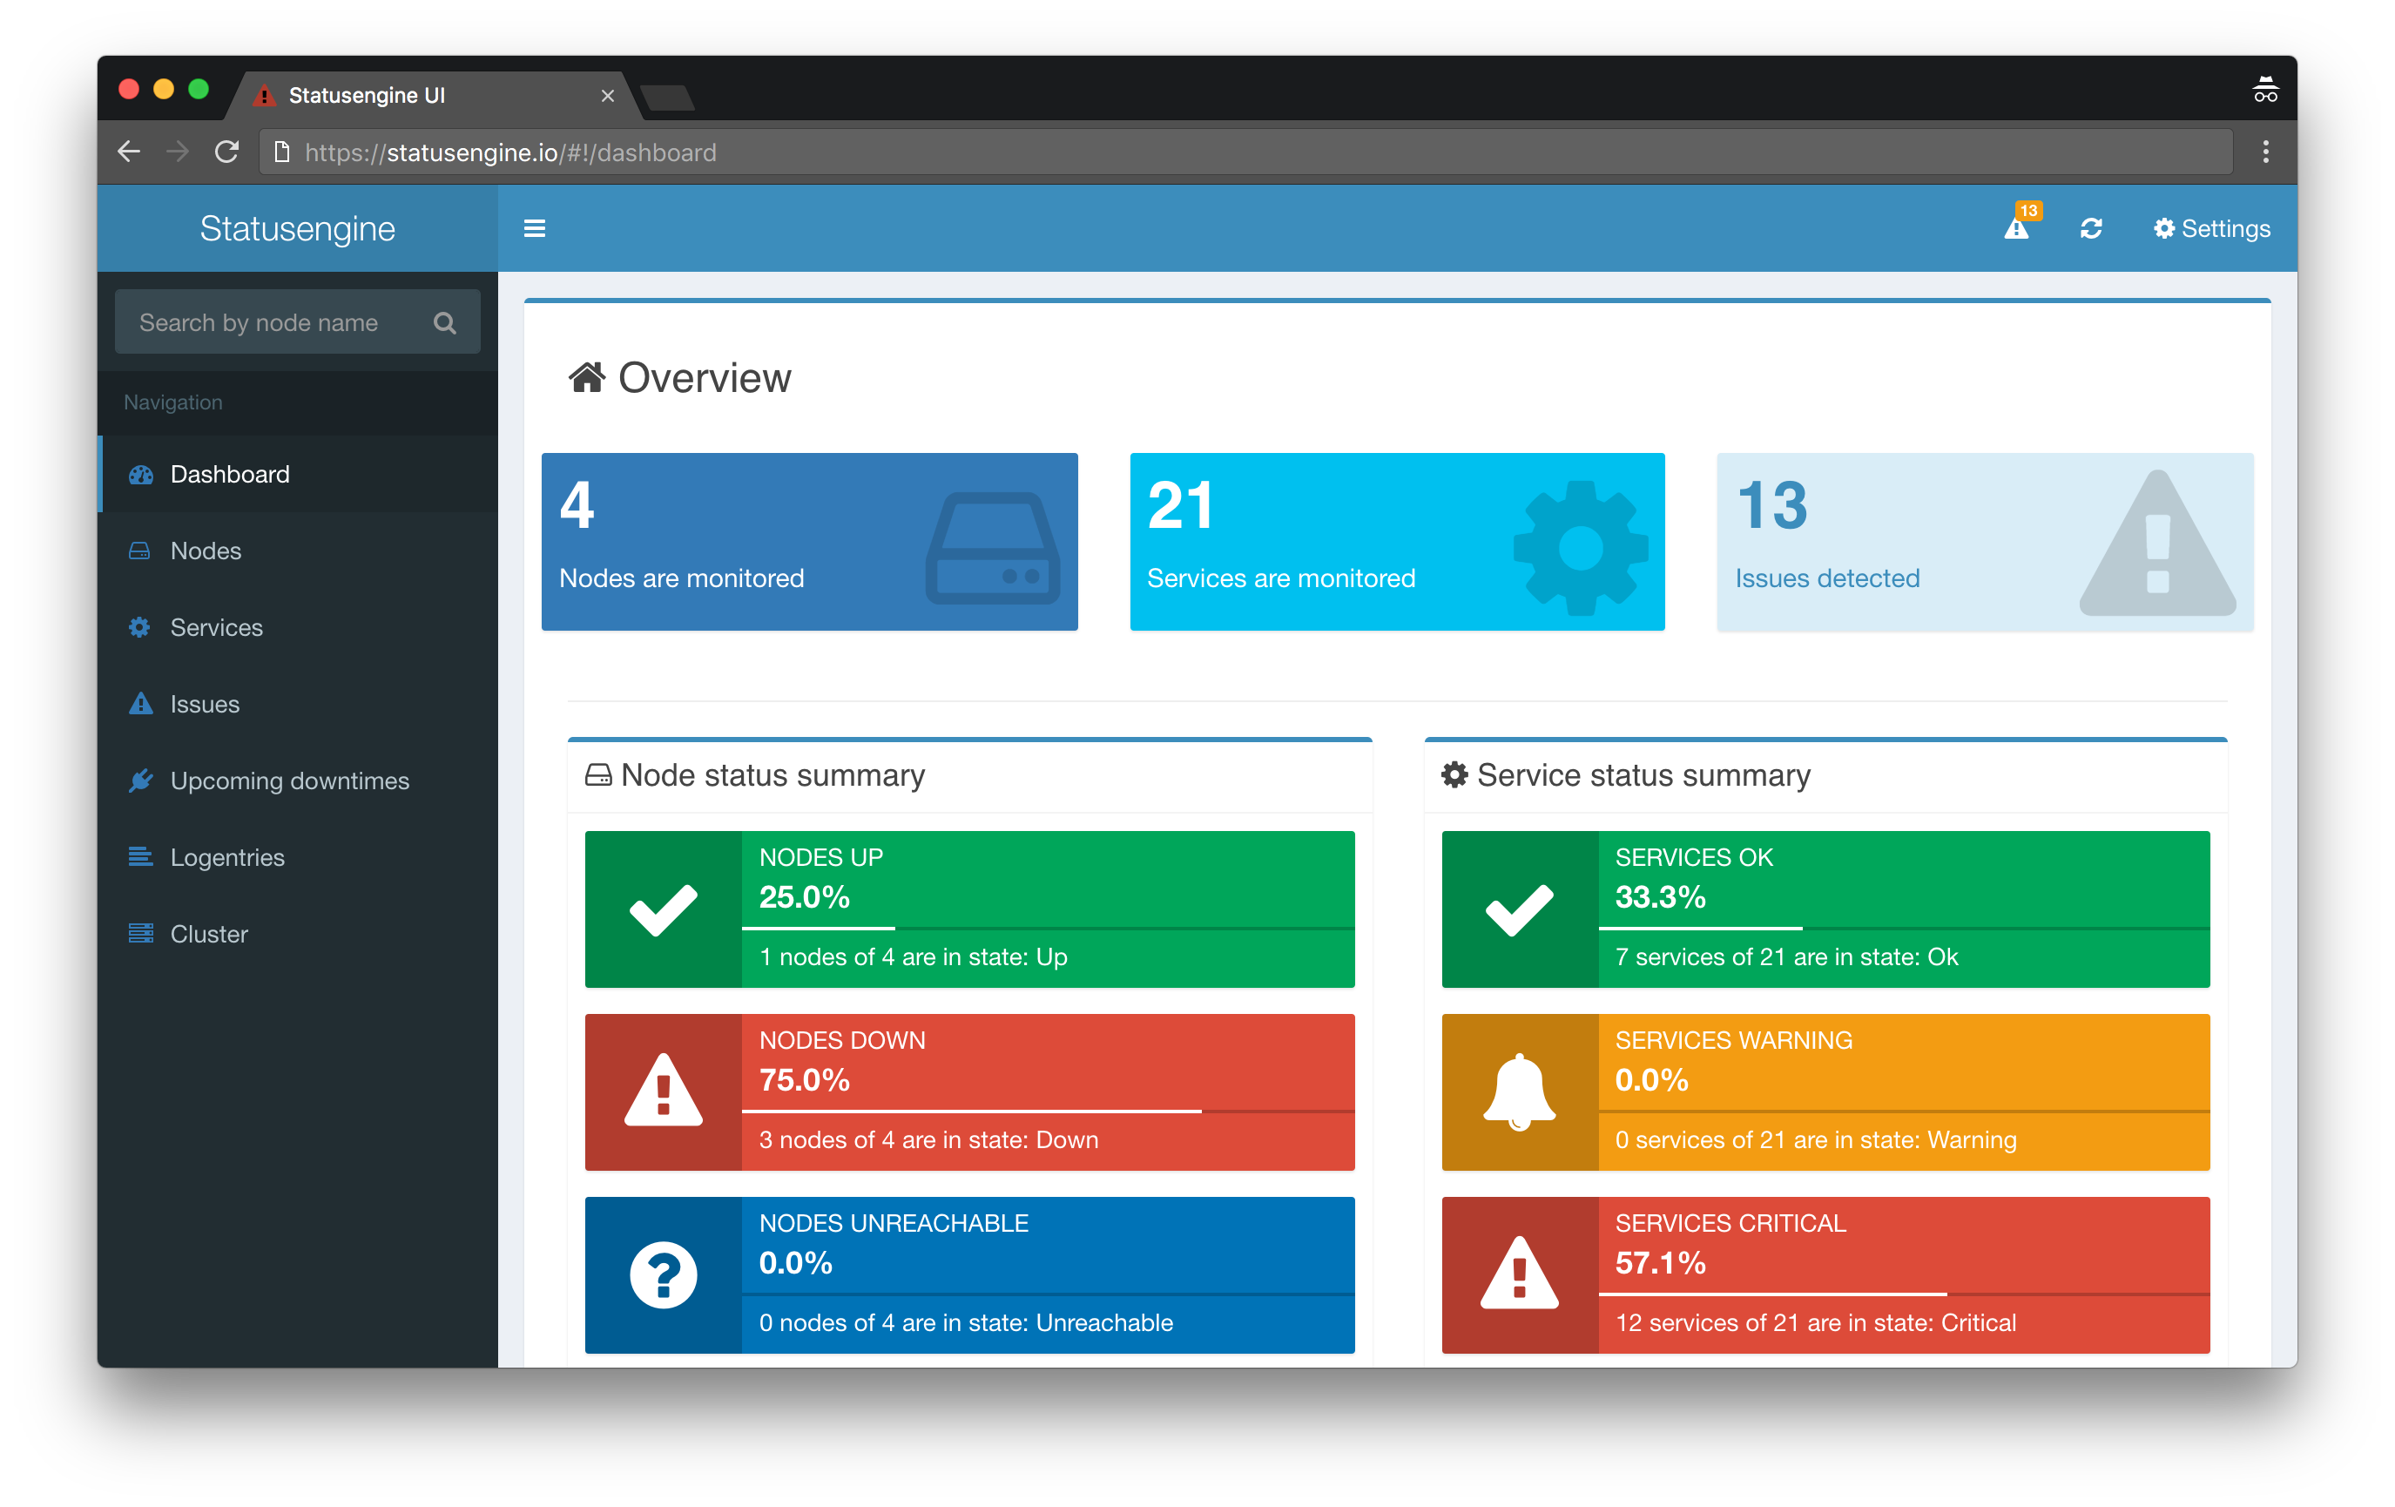Click the warning icon on Services Critical
Viewport: 2395px width, 1507px height.
pyautogui.click(x=1520, y=1274)
